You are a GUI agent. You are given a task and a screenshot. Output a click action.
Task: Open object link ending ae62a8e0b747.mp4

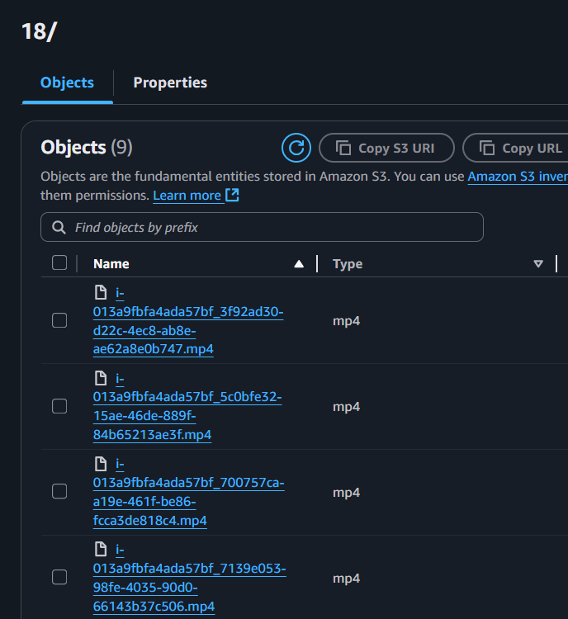[188, 321]
